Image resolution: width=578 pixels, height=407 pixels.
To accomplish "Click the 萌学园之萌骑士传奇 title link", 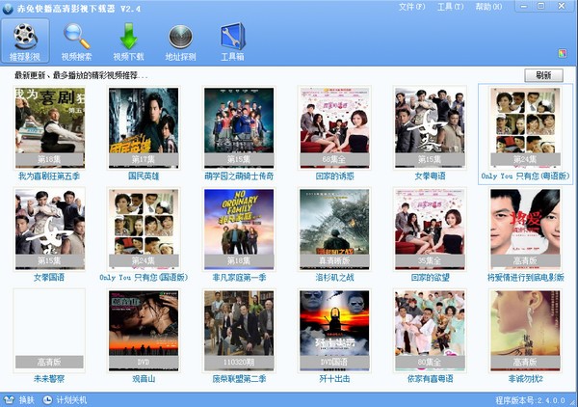I will coord(239,176).
